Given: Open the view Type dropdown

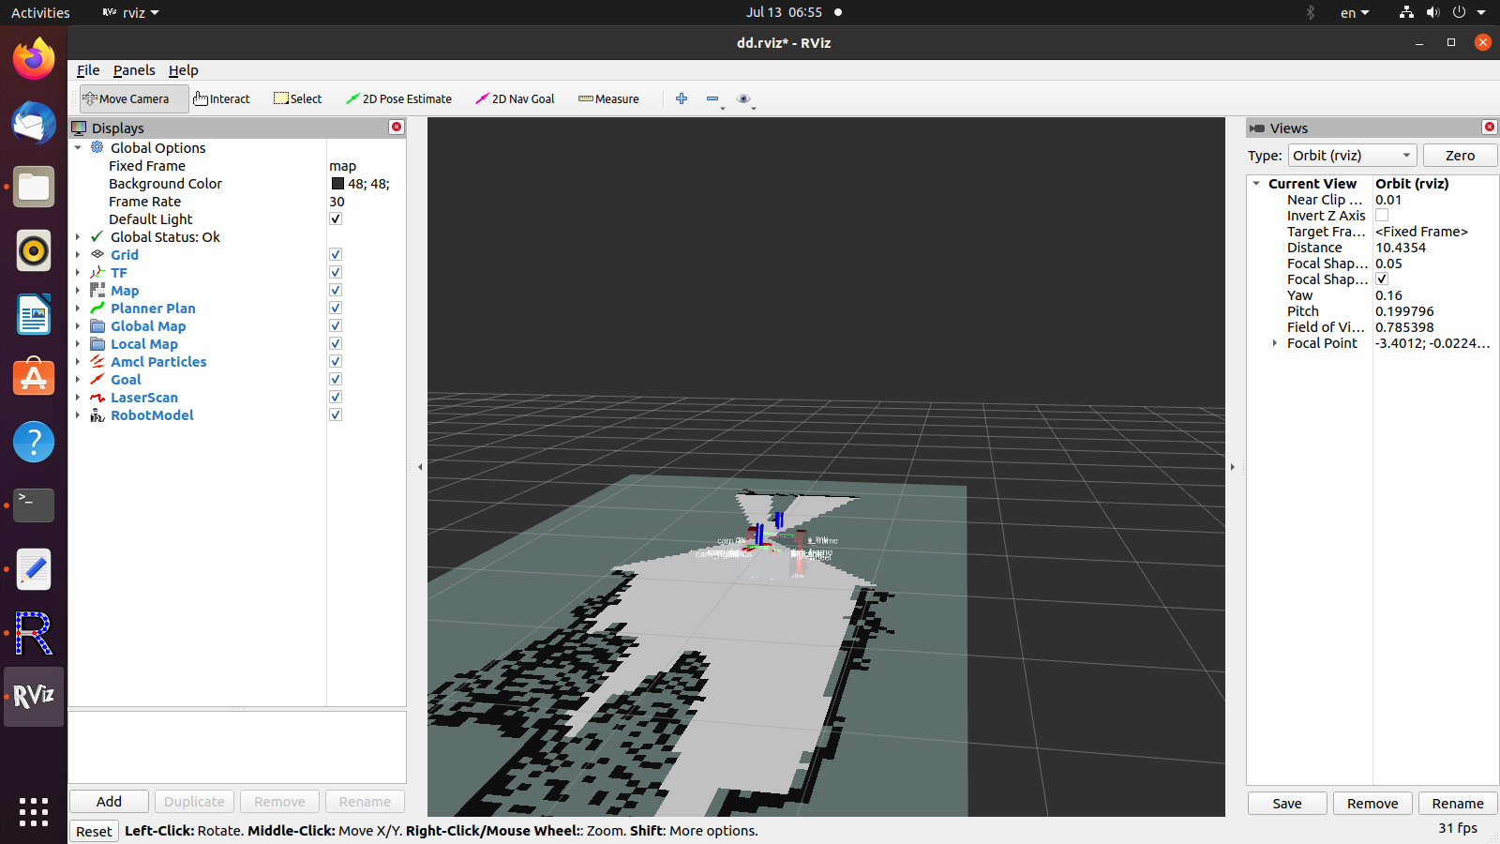Looking at the screenshot, I should click(1352, 156).
